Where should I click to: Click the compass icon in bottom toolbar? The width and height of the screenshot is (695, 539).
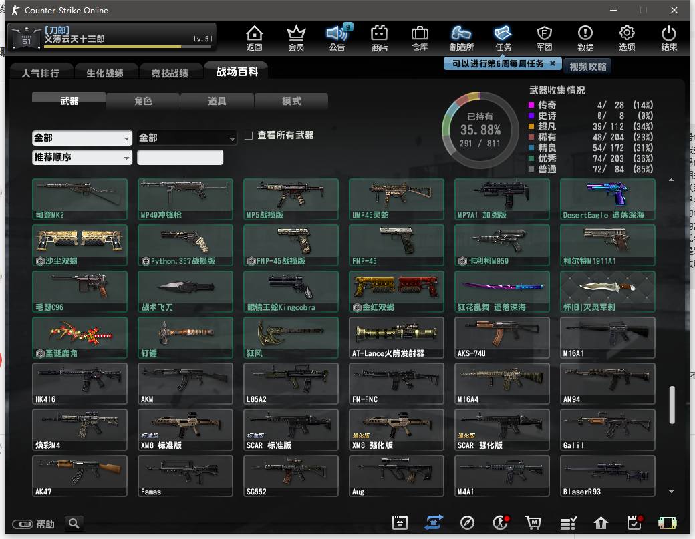467,523
